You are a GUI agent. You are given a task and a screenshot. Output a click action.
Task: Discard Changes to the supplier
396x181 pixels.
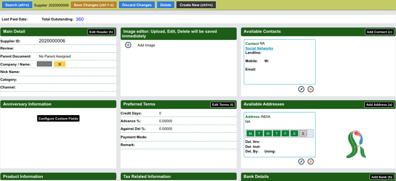[x=137, y=5]
